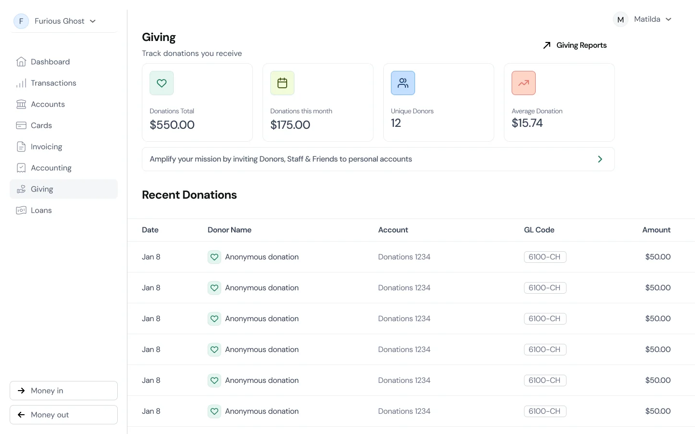Click the Money out button
The image size is (695, 434).
[x=63, y=415]
